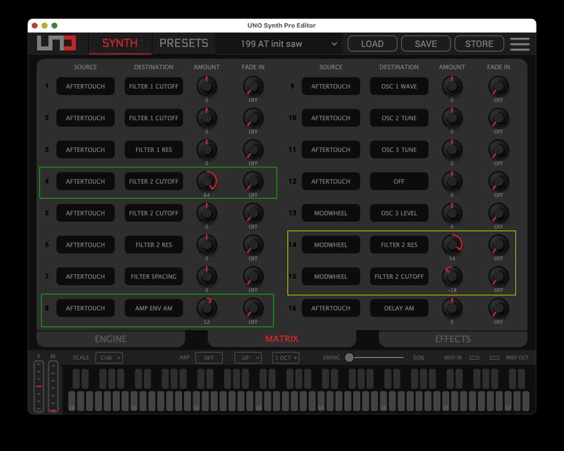Open the arpeggiator UP direction dropdown
This screenshot has height=451, width=564.
tap(248, 358)
